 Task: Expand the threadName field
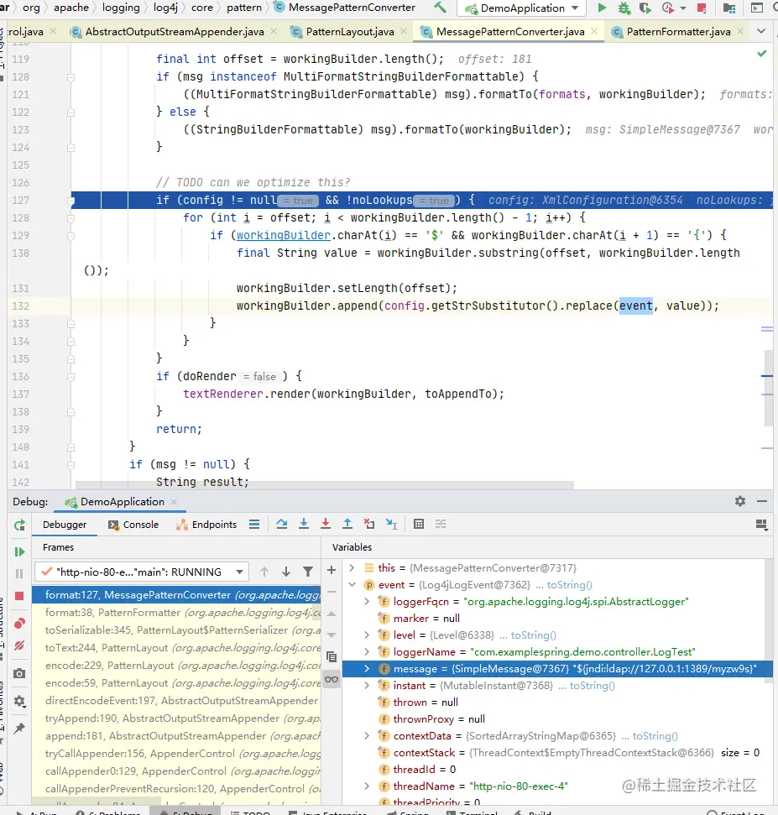[367, 786]
